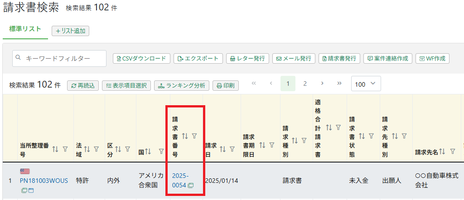Sort by 請求日 column
This screenshot has width=464, height=200.
pos(223,149)
